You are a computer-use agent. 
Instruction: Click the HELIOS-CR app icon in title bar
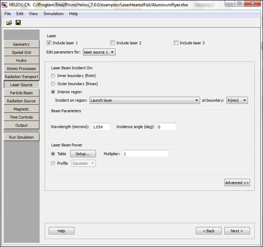5,4
